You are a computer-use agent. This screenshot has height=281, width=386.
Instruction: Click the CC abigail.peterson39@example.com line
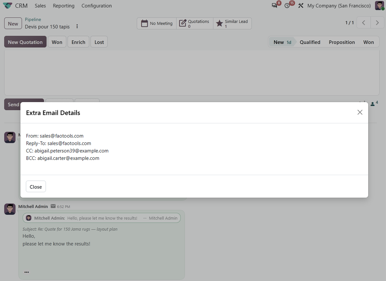67,151
